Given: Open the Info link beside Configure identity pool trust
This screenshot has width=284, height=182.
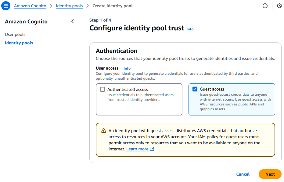Looking at the screenshot, I should pos(190,29).
